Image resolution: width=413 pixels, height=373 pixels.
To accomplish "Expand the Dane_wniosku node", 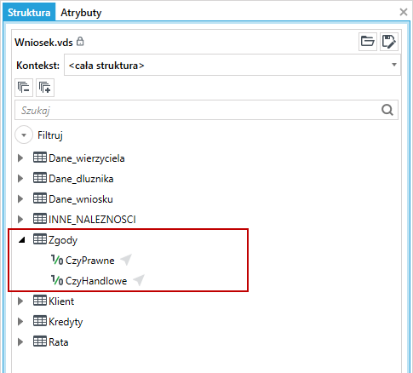I will pos(20,198).
